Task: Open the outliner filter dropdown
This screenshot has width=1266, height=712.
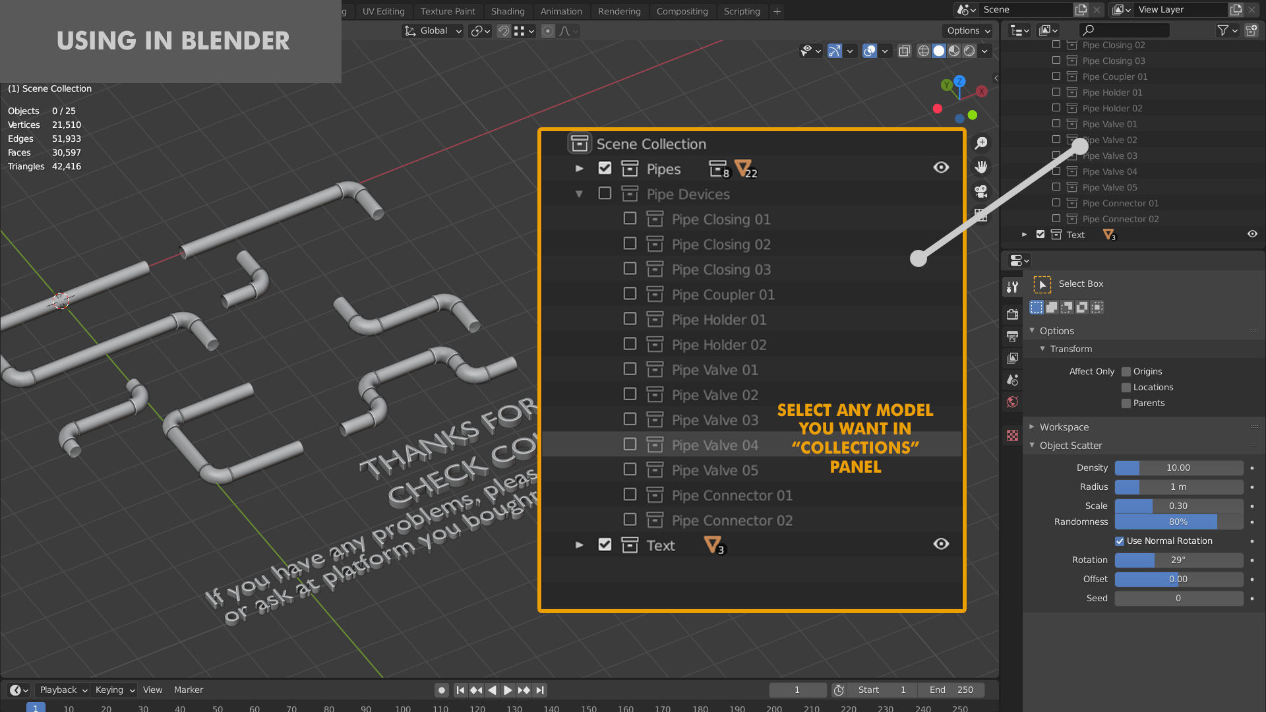Action: (1226, 30)
